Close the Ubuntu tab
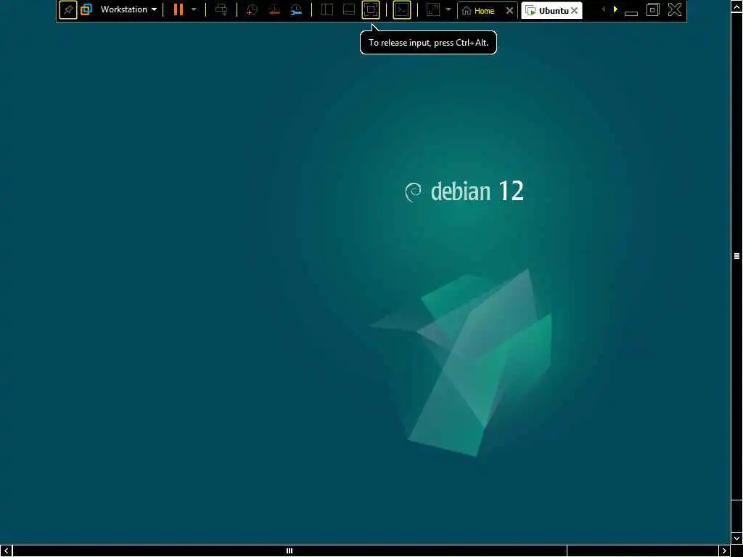The image size is (743, 557). click(x=575, y=10)
